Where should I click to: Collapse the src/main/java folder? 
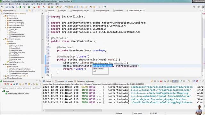[x=4, y=16]
